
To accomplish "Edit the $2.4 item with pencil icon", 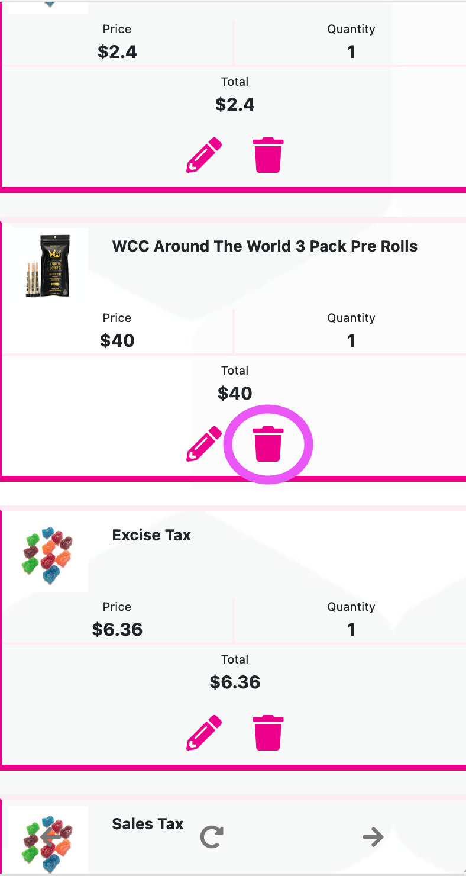I will pyautogui.click(x=205, y=155).
